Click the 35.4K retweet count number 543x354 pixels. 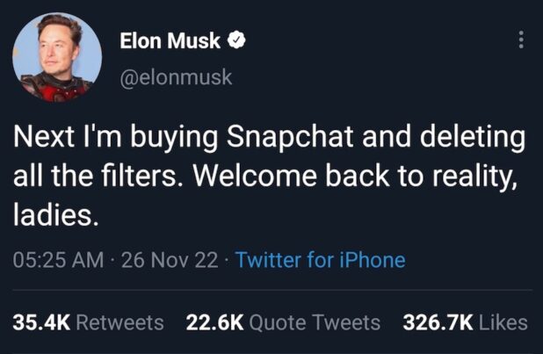point(41,322)
